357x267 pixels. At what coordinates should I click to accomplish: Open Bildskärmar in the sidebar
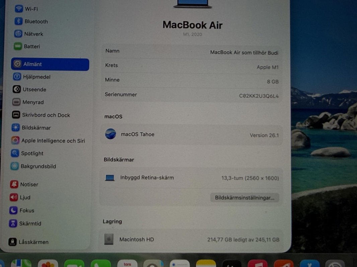(x=31, y=128)
